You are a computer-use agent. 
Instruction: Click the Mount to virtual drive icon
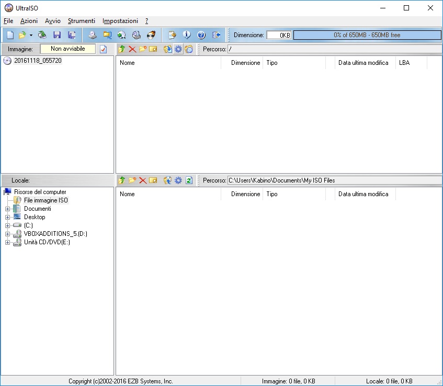(137, 35)
